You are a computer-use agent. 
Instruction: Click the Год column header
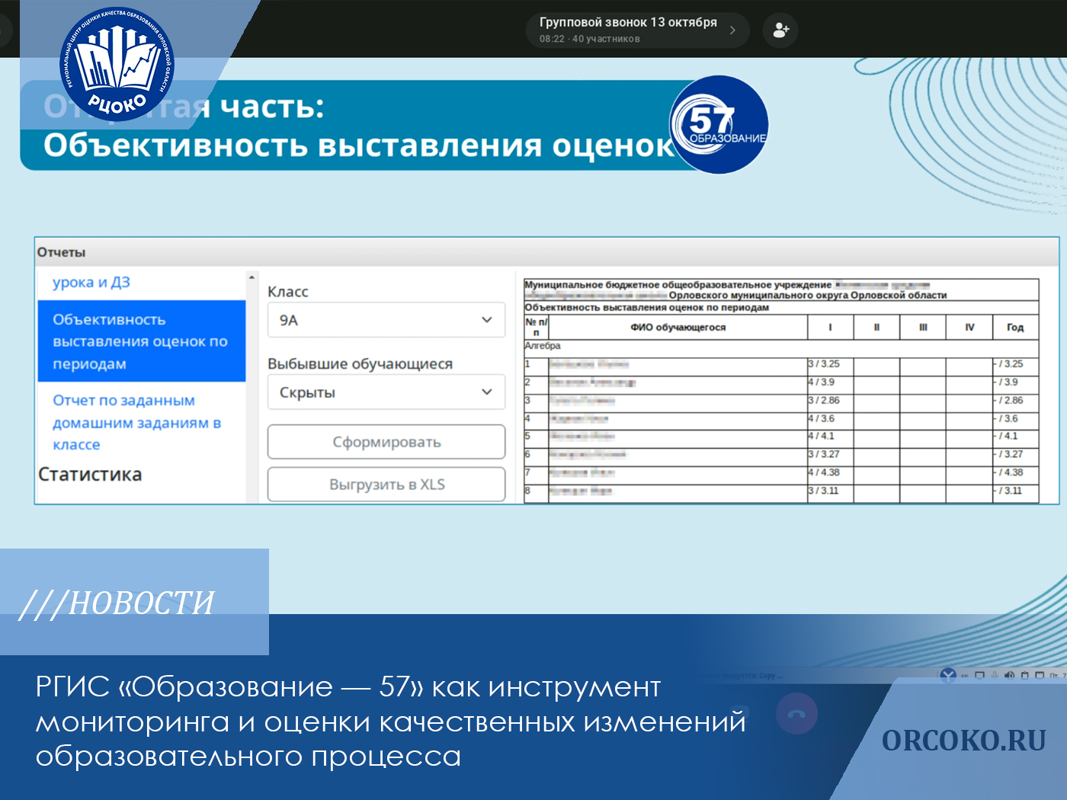coord(1014,328)
